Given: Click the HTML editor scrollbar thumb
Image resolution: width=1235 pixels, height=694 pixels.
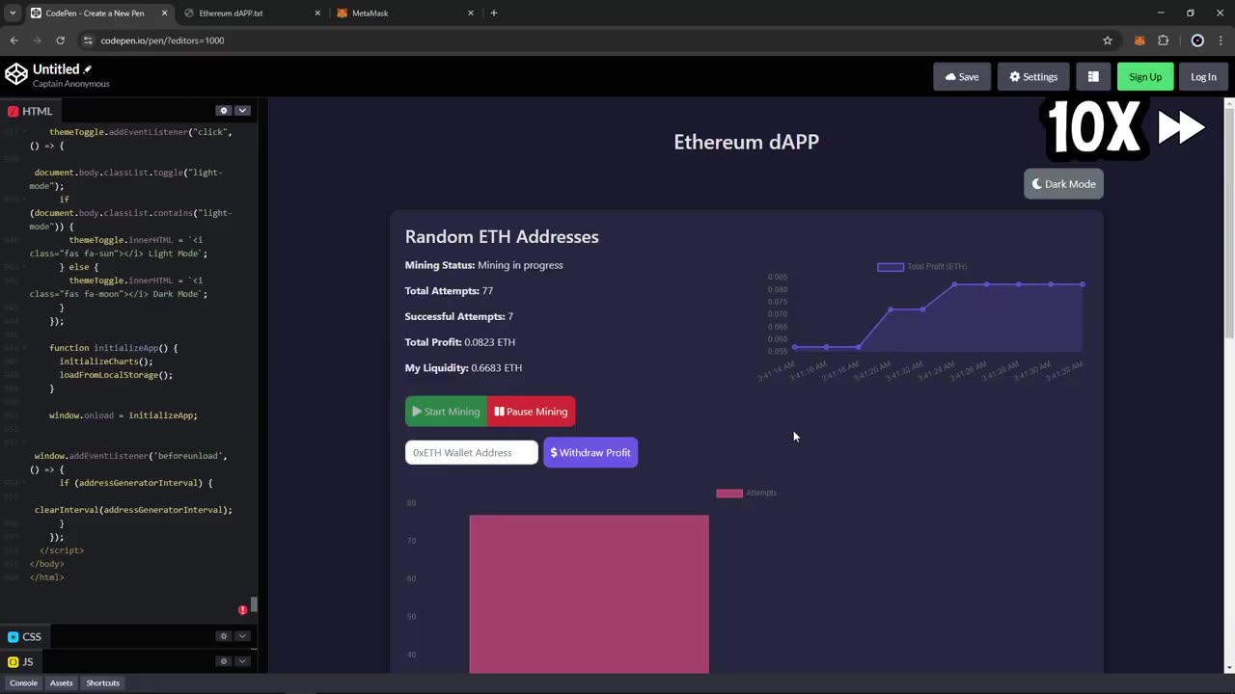Looking at the screenshot, I should (x=254, y=604).
